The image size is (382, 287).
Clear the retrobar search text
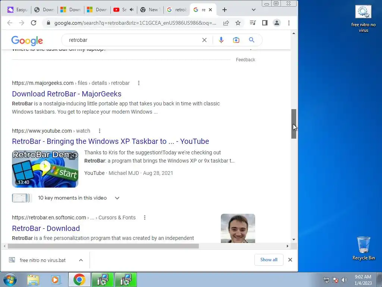[x=204, y=40]
